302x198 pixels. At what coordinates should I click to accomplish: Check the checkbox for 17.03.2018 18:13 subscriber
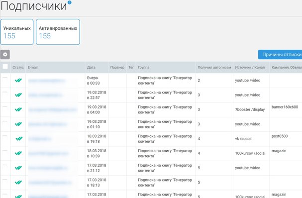point(5,182)
